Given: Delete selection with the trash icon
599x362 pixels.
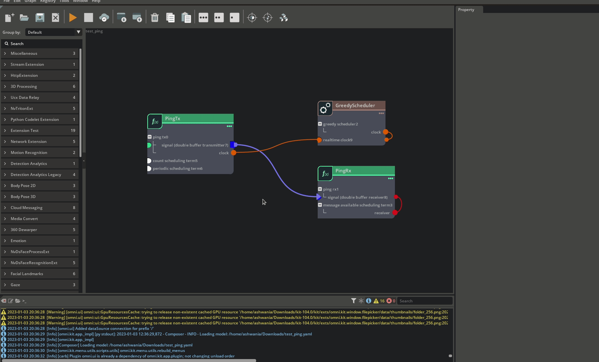Looking at the screenshot, I should [x=155, y=18].
